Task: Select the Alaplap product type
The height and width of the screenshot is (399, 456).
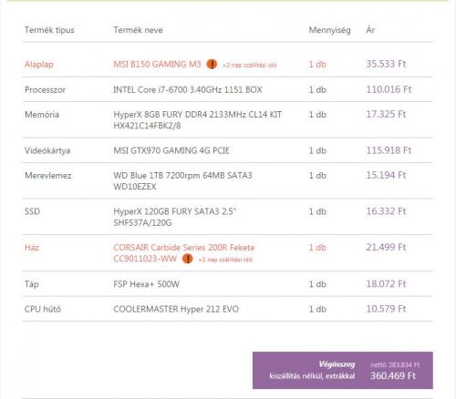Action: pyautogui.click(x=39, y=65)
